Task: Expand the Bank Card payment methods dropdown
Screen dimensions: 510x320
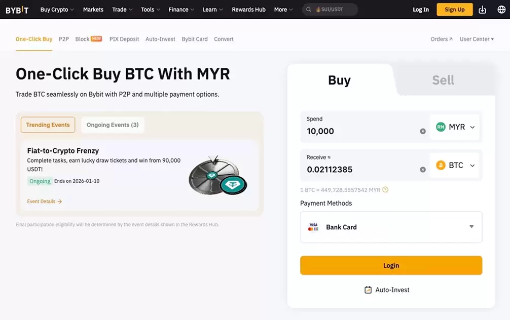Action: [471, 227]
